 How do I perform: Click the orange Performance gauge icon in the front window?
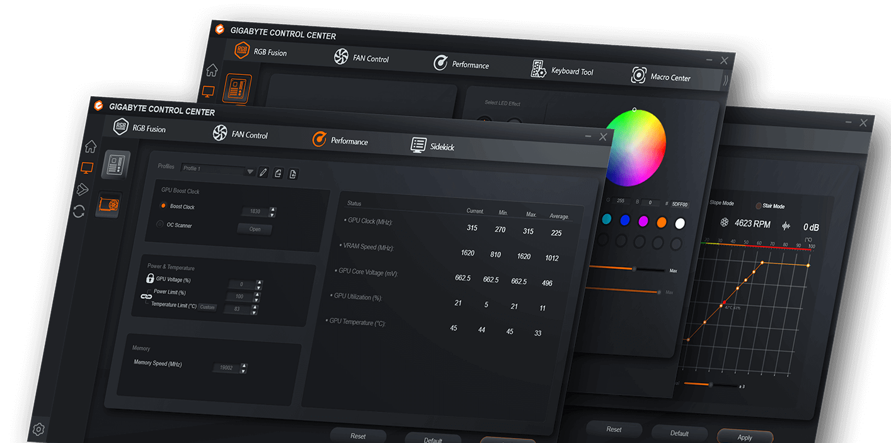[319, 139]
